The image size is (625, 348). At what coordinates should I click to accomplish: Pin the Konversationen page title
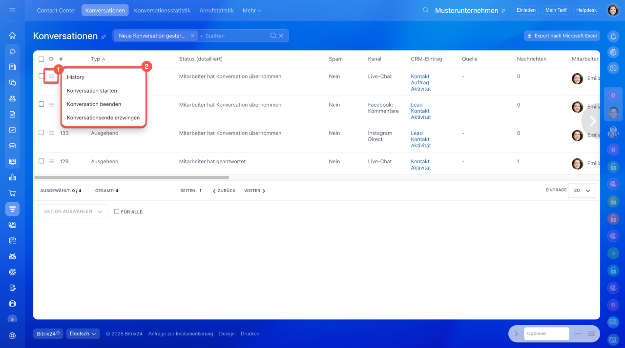click(104, 37)
